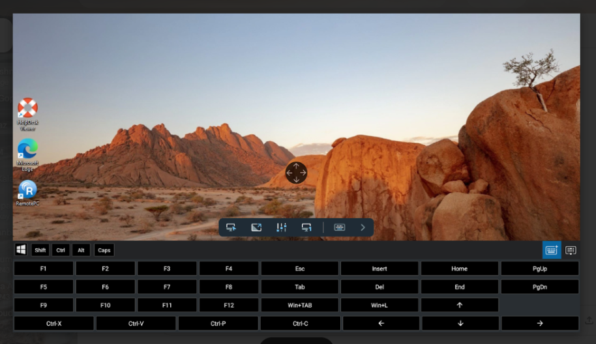
Task: Toggle the Ctrl modifier key
Action: pos(61,250)
